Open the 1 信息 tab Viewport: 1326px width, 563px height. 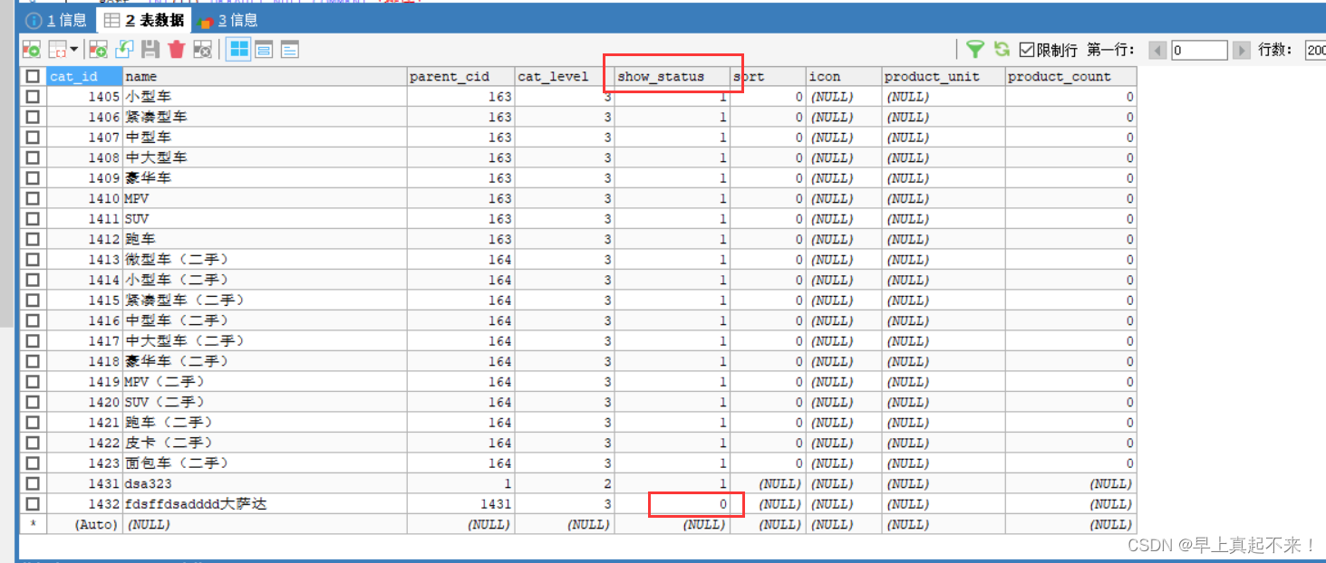[57, 20]
